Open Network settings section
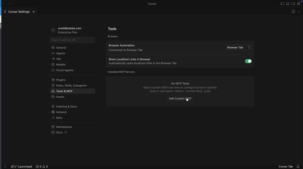Image resolution: width=303 pixels, height=169 pixels. tap(72, 112)
